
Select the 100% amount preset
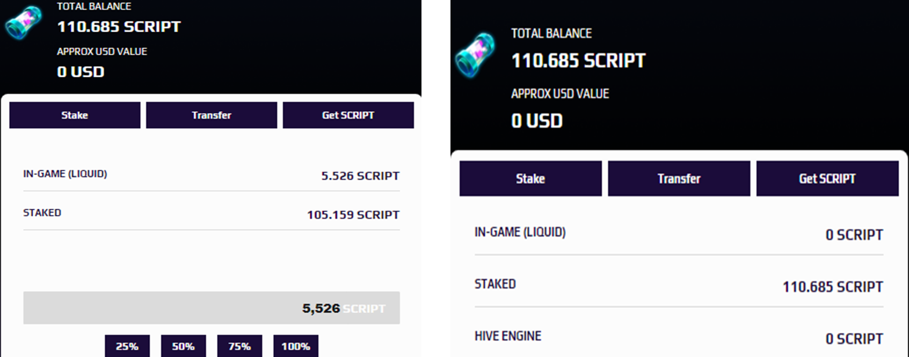(x=295, y=346)
